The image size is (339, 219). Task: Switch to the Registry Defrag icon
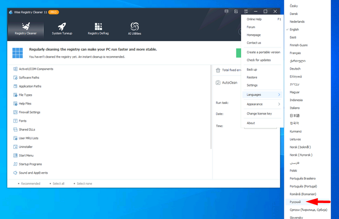tap(98, 26)
